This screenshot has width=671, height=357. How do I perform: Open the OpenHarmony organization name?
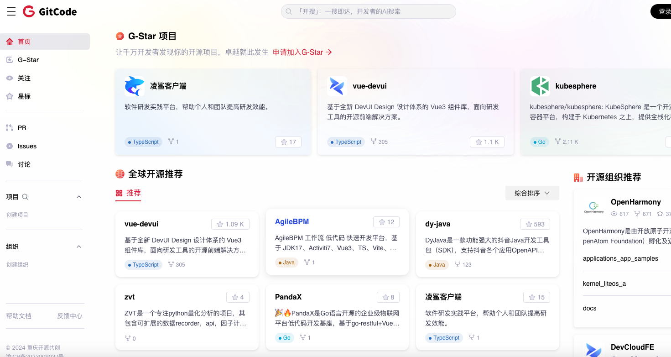636,202
